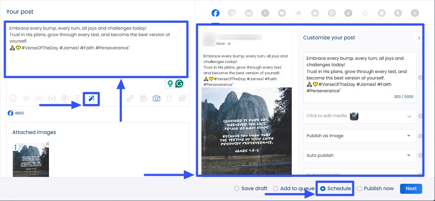
Task: Open the Publish as Image dropdown
Action: (x=360, y=136)
